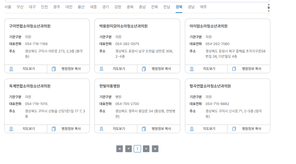Screen dimensions: 296x164
Task: Copy hospital info for 한빛아동병원
Action: pos(159,129)
